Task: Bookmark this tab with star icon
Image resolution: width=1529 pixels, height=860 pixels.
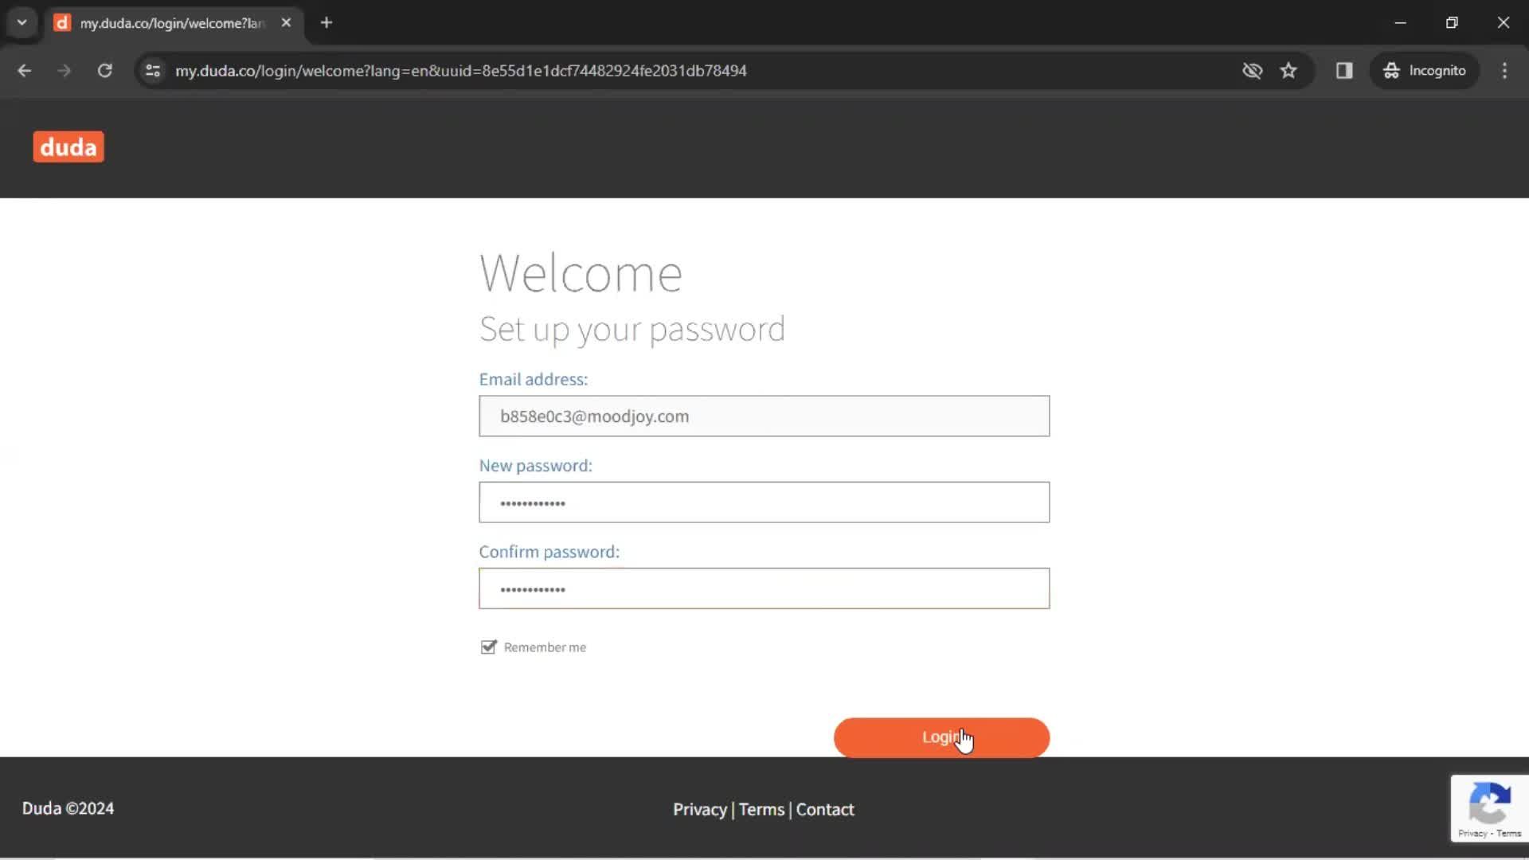Action: [x=1289, y=71]
